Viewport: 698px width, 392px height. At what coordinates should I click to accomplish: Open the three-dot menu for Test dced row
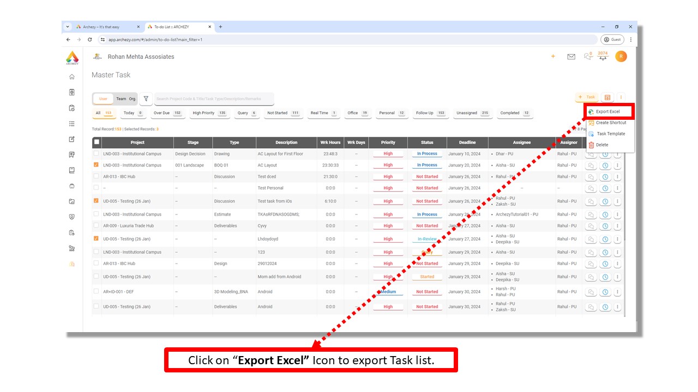click(x=617, y=176)
